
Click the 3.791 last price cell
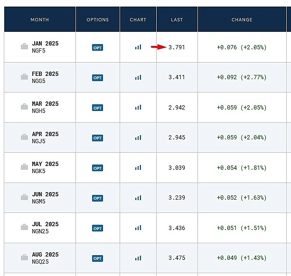pos(177,47)
